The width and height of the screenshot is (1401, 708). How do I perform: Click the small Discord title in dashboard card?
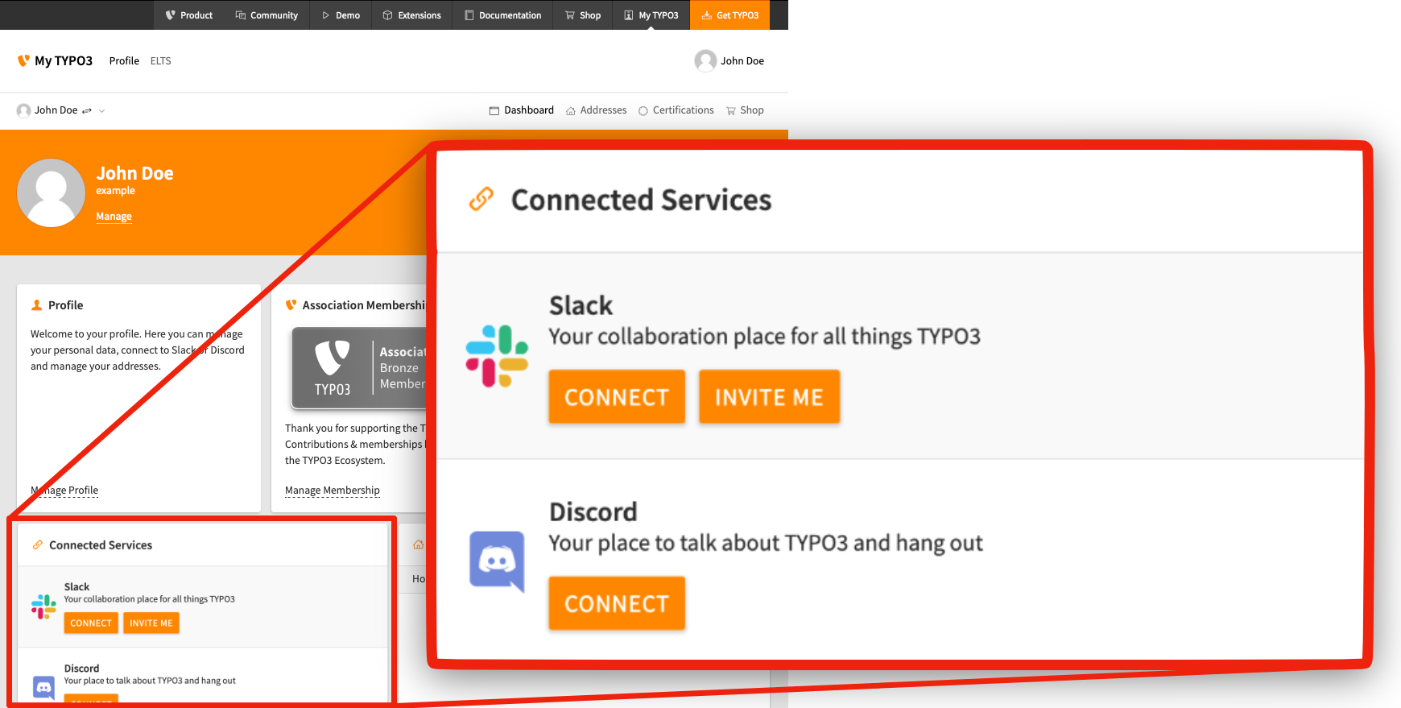(81, 669)
